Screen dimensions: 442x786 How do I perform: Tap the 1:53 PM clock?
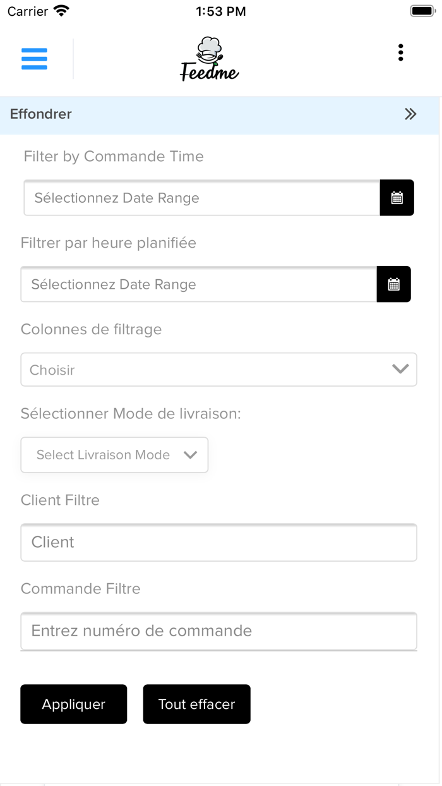(x=221, y=11)
